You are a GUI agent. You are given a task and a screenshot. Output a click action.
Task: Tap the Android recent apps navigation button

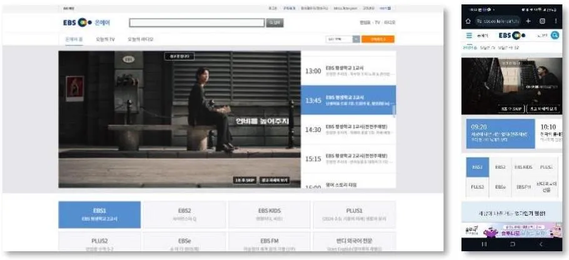click(484, 244)
